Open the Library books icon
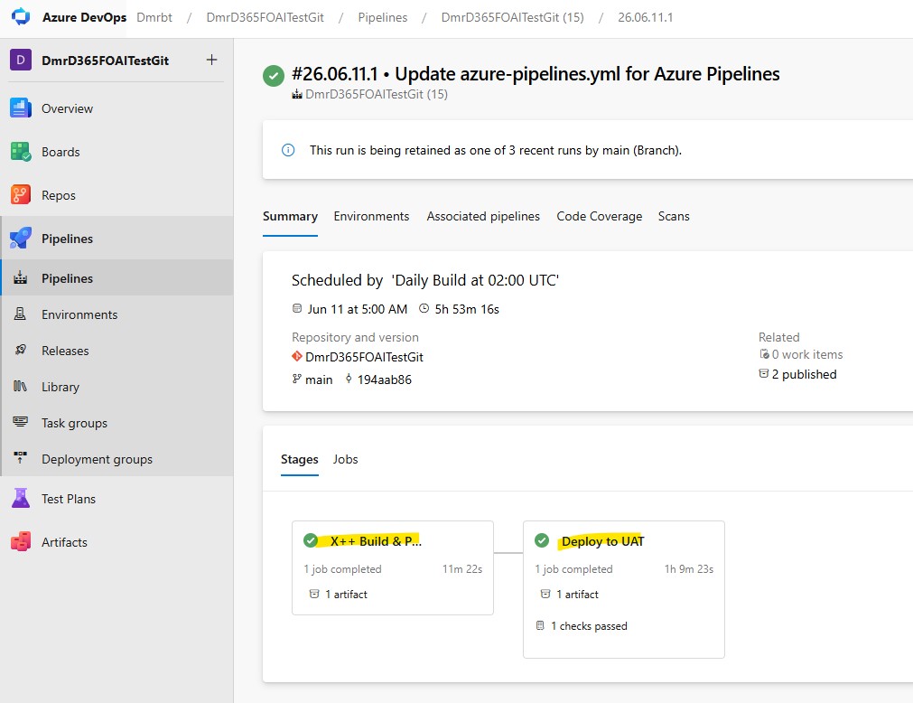 click(x=21, y=386)
